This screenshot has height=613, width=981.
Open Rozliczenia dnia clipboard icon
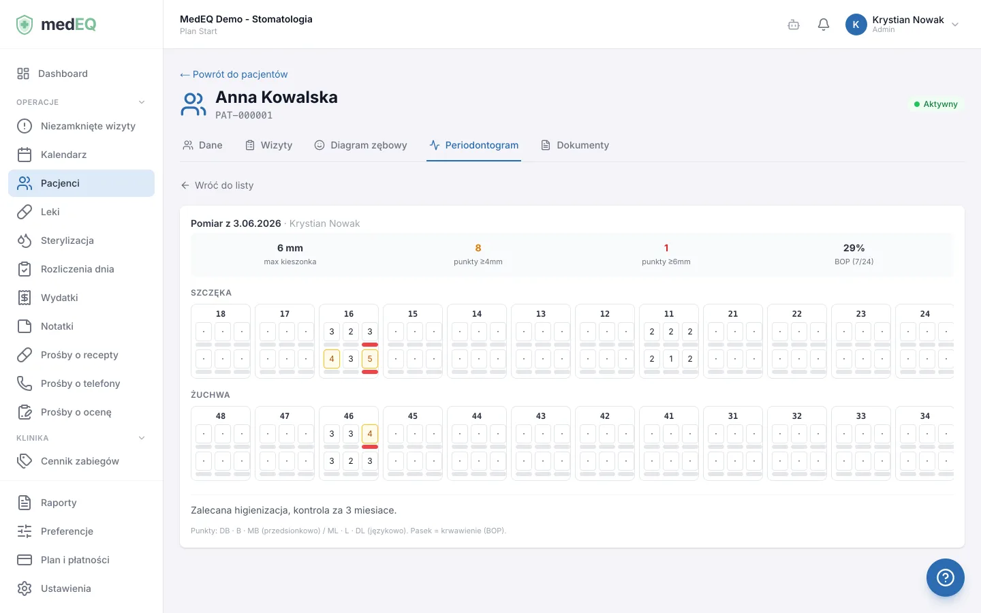click(25, 269)
